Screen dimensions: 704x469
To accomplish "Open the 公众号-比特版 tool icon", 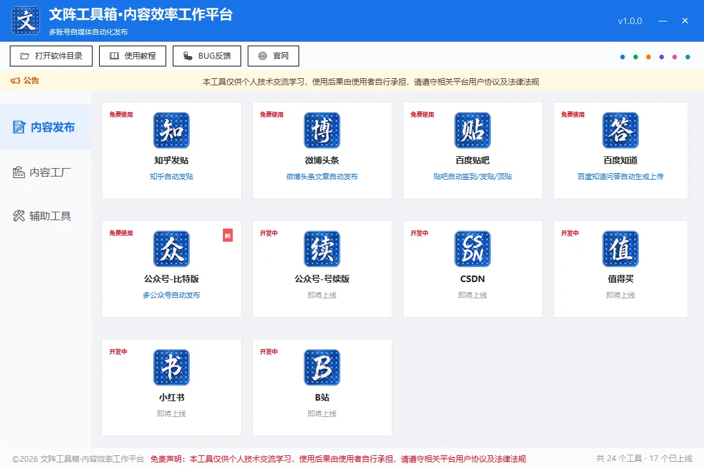I will 171,249.
